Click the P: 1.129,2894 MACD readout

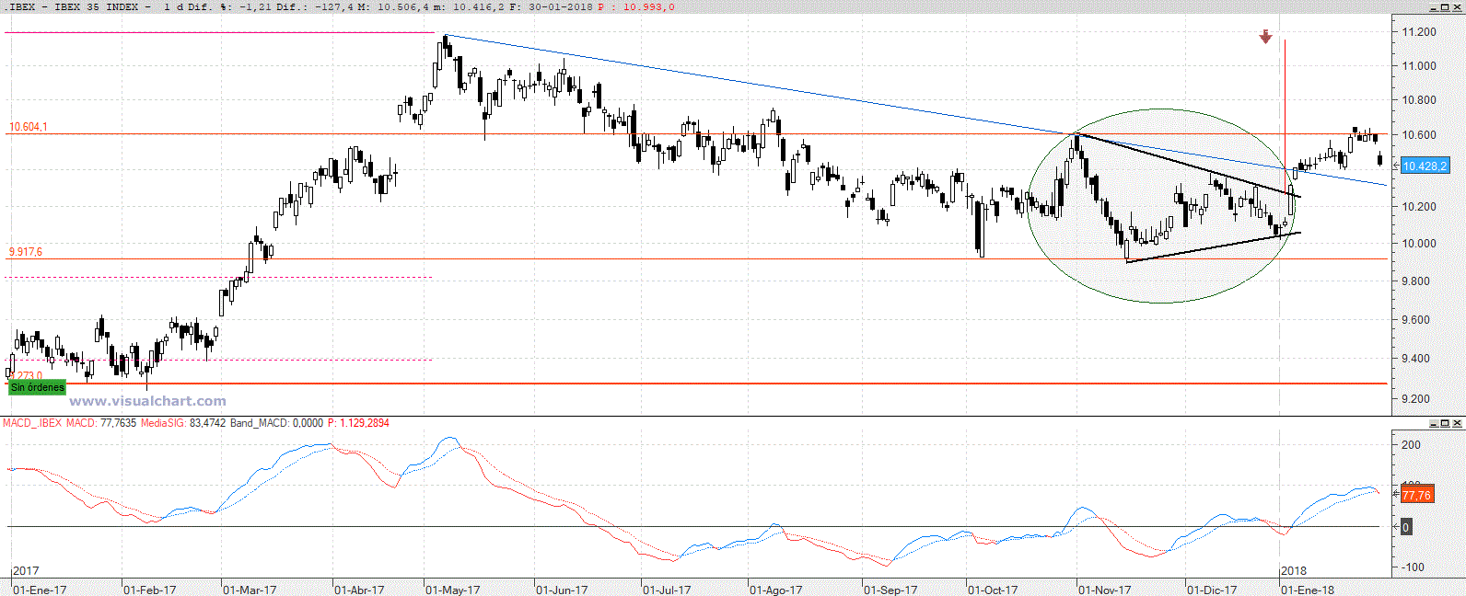pyautogui.click(x=358, y=423)
